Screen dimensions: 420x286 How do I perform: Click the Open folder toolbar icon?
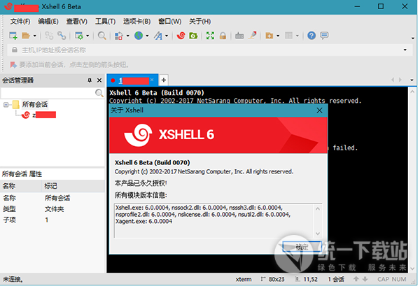coord(26,36)
